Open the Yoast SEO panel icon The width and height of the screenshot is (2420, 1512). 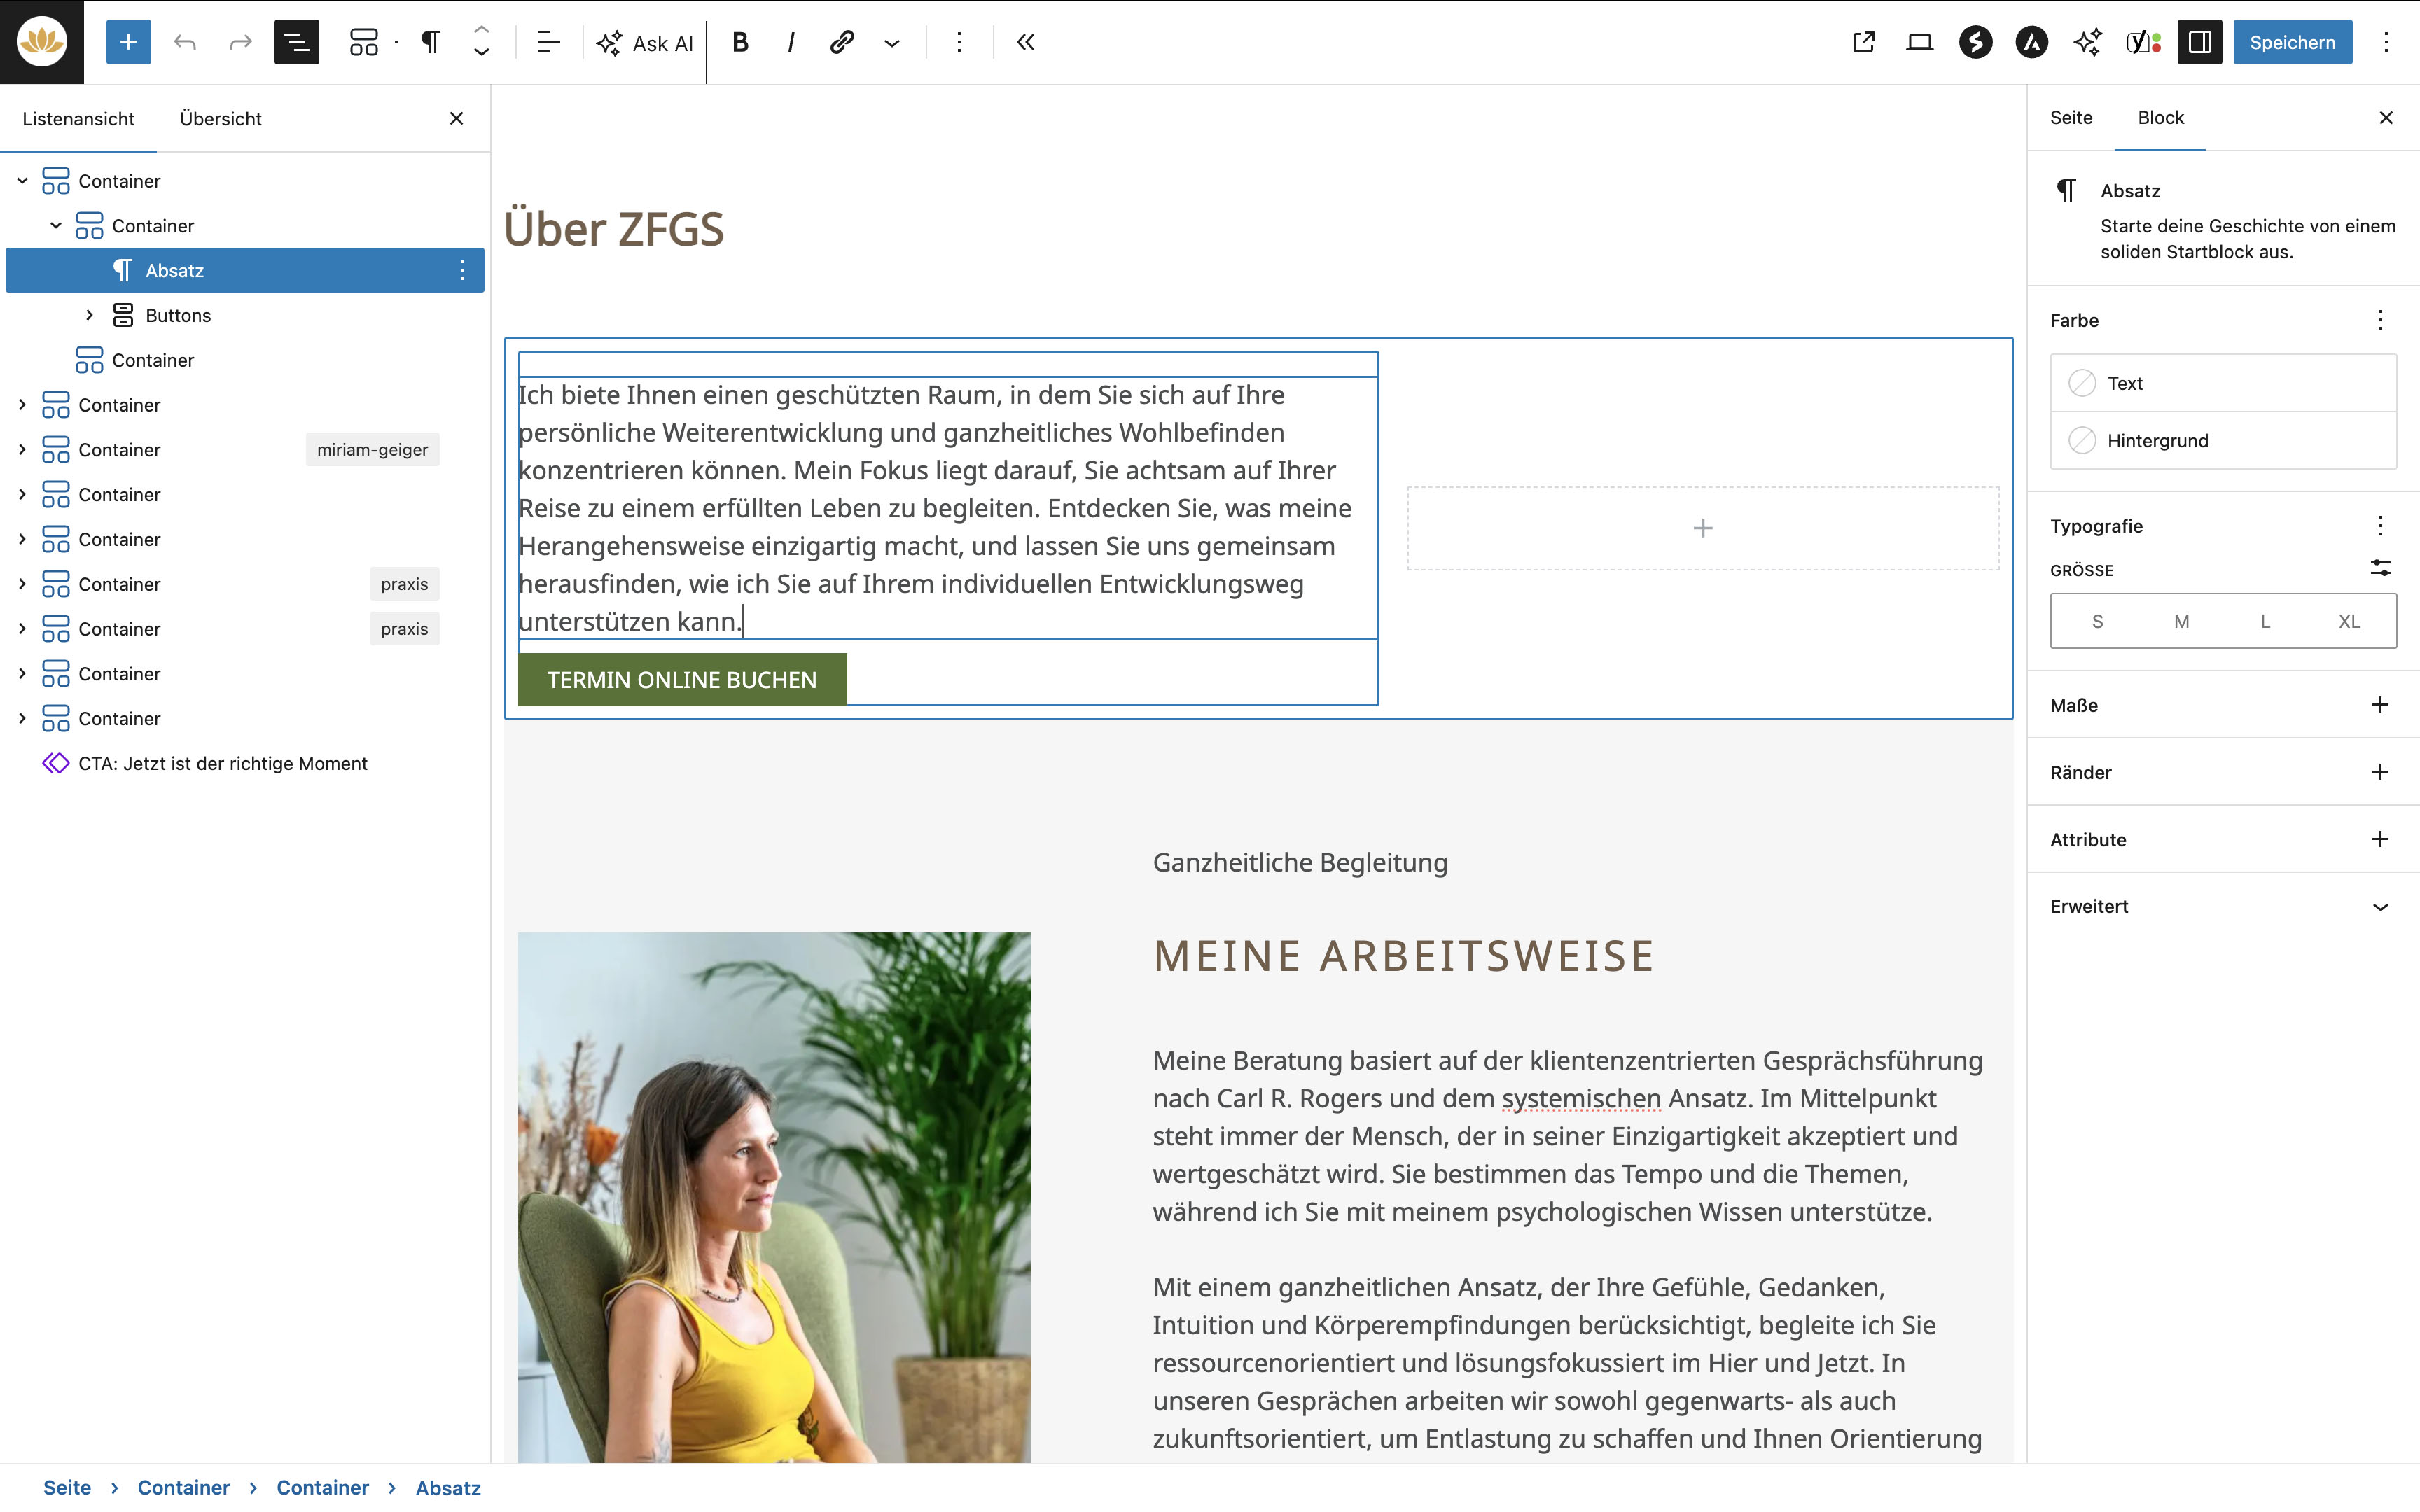click(x=2142, y=42)
